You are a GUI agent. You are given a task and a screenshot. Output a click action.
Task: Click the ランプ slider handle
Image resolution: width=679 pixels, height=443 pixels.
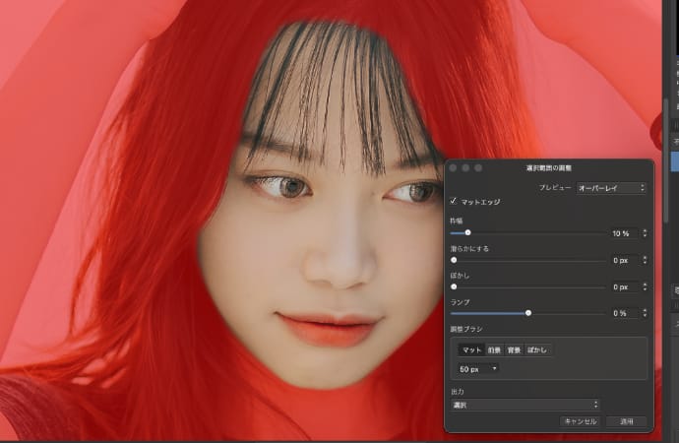point(528,313)
